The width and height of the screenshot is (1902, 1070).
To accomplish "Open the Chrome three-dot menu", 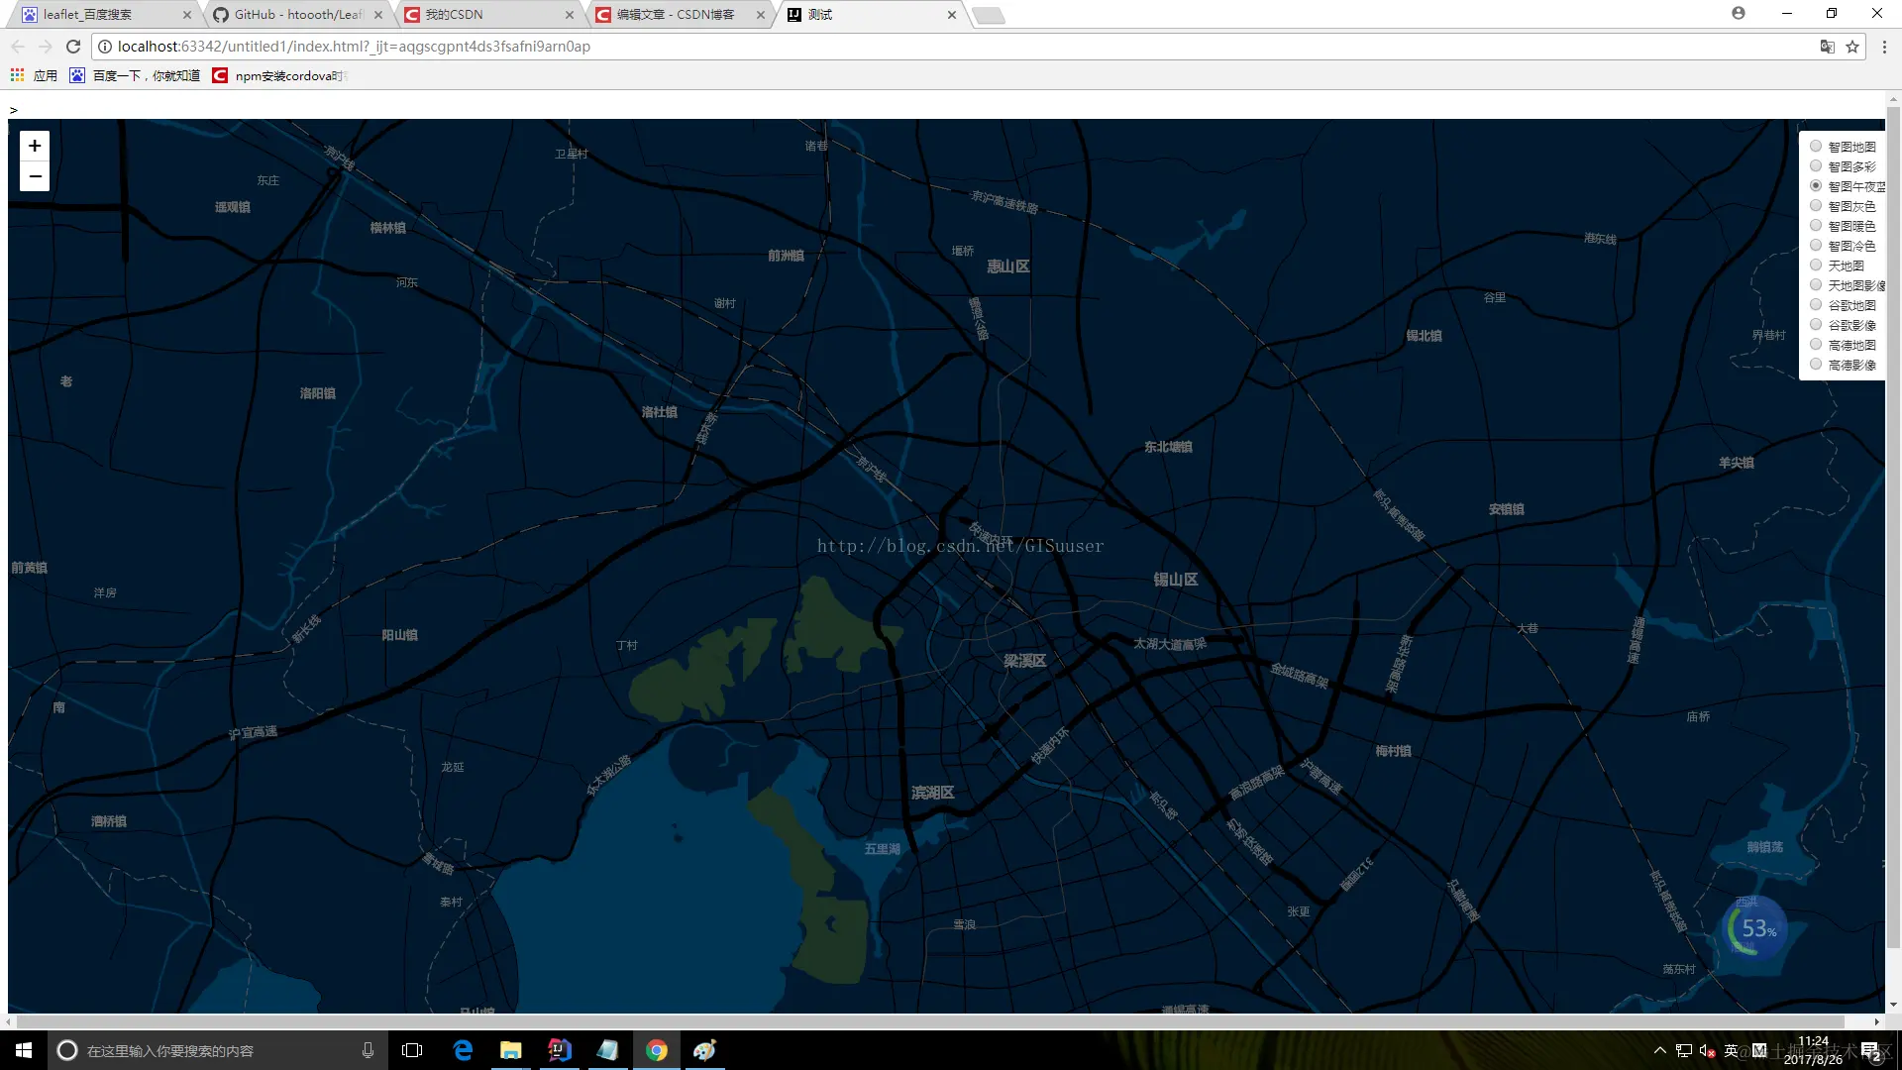I will [1884, 47].
